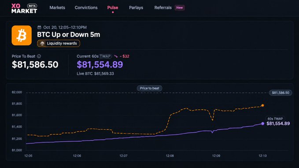
Task: Click the Price to beat chart label
Action: pos(150,88)
